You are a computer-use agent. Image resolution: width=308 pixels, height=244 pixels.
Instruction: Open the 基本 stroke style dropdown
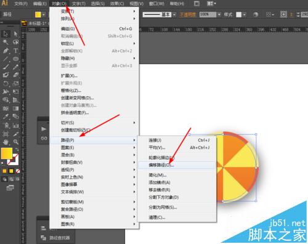174,15
